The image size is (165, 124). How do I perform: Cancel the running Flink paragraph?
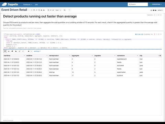(x=154, y=34)
